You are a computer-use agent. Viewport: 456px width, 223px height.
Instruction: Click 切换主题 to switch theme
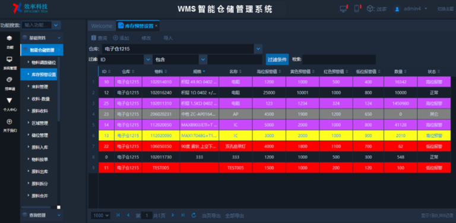click(x=445, y=9)
